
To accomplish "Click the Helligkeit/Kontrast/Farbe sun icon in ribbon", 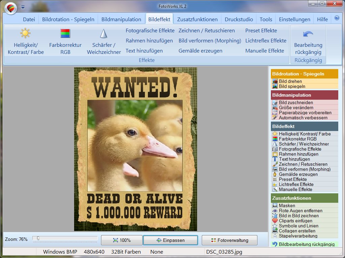I will tap(25, 33).
